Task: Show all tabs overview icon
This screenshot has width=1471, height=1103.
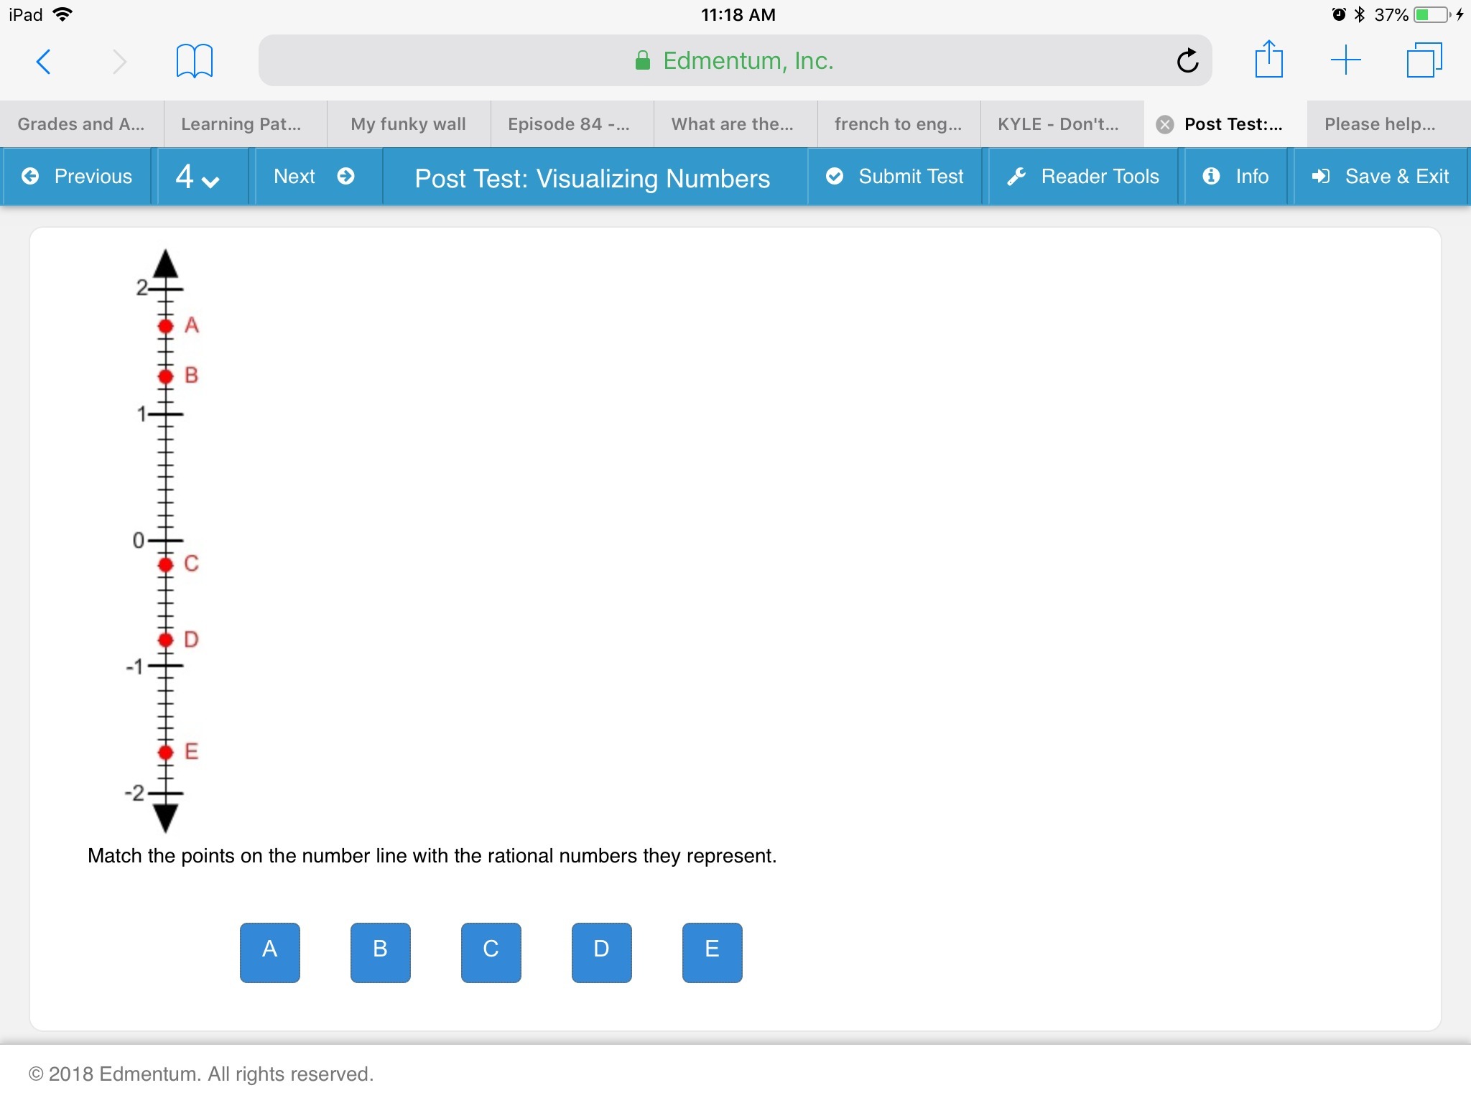Action: pos(1424,60)
